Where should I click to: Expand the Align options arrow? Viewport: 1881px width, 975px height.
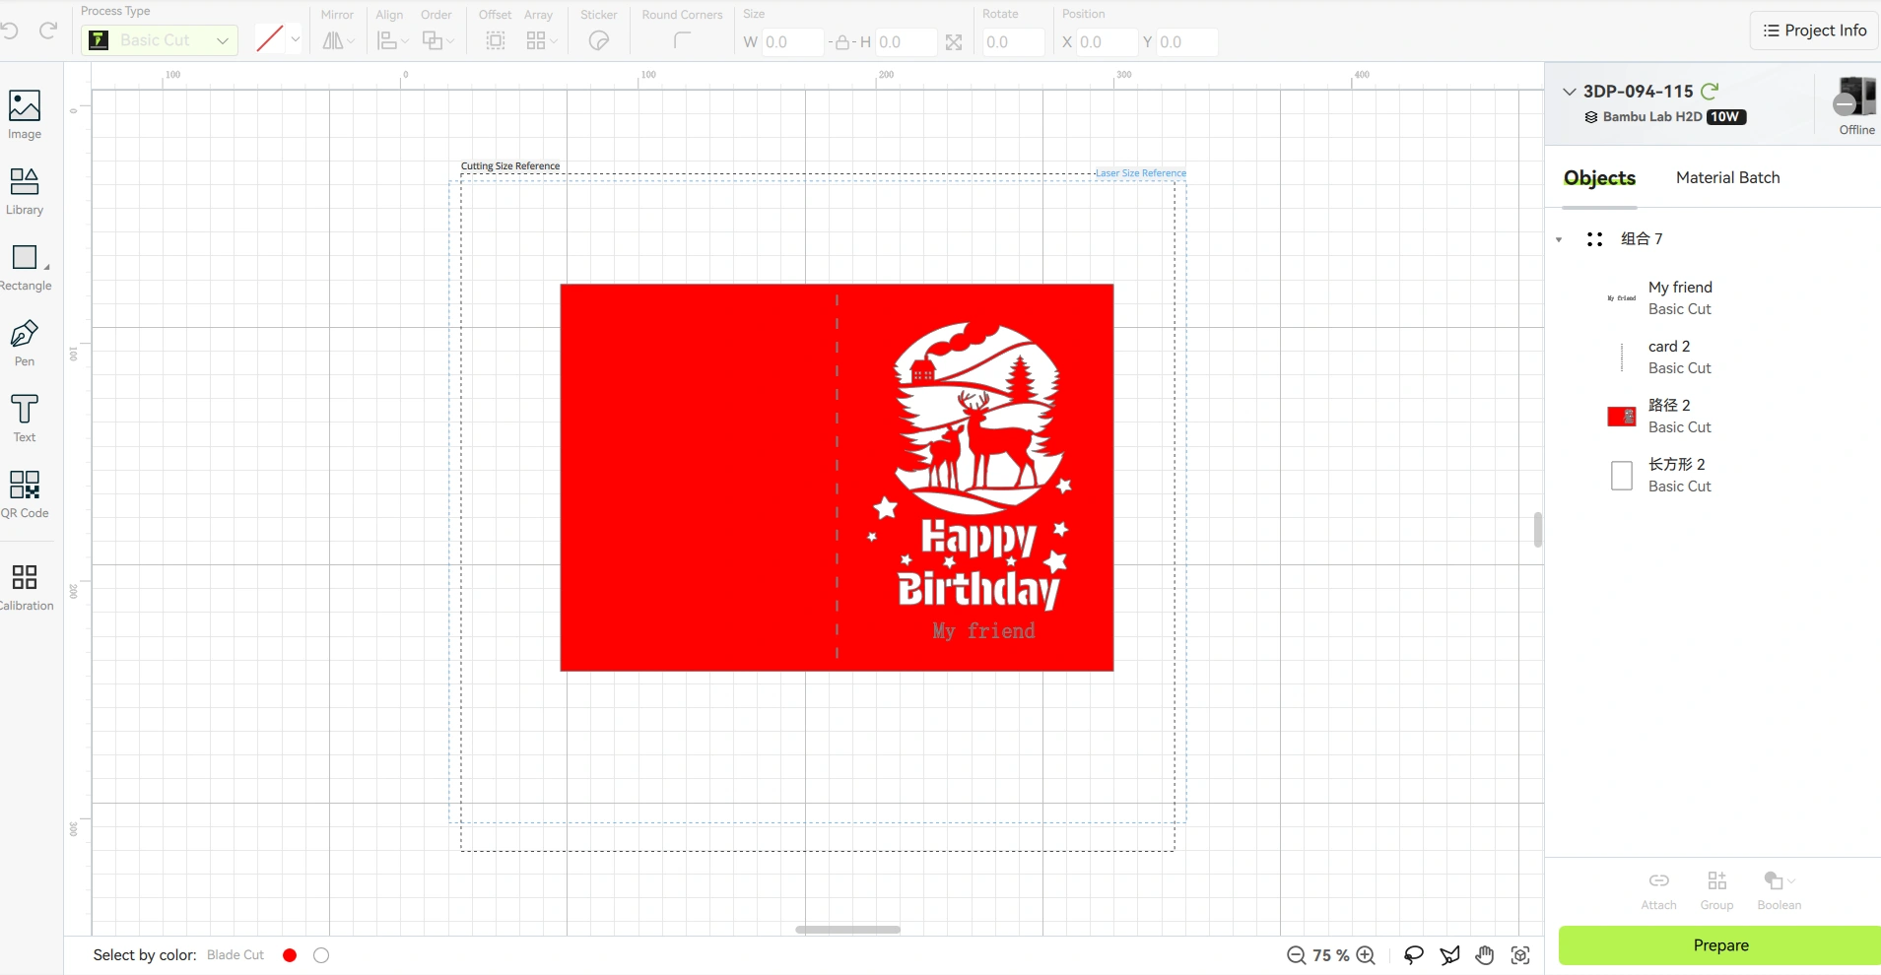[x=405, y=41]
